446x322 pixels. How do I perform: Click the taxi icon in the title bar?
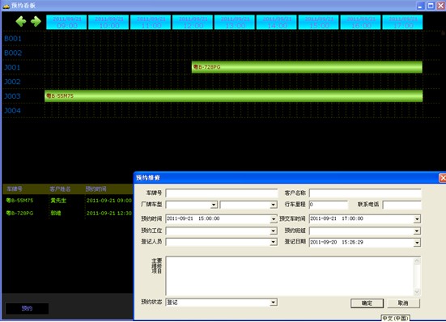6,6
